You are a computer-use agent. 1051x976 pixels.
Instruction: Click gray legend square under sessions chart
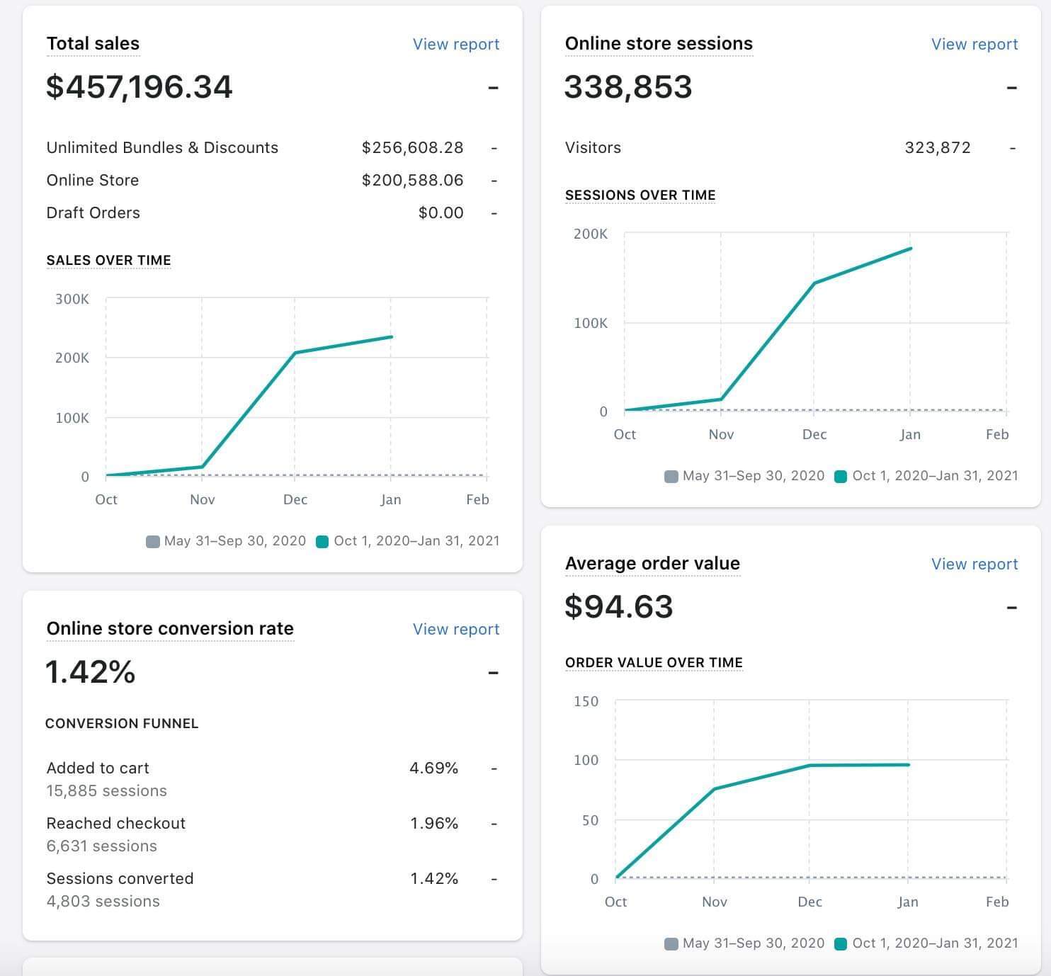point(671,477)
